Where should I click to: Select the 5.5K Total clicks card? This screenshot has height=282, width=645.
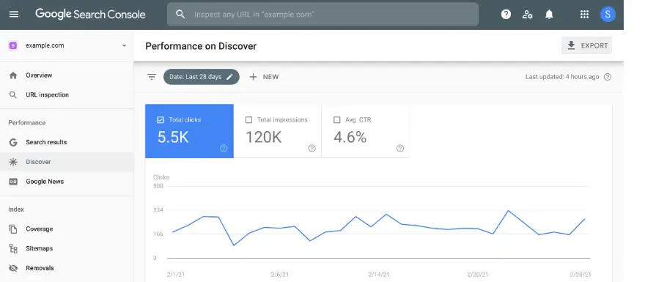coord(189,131)
